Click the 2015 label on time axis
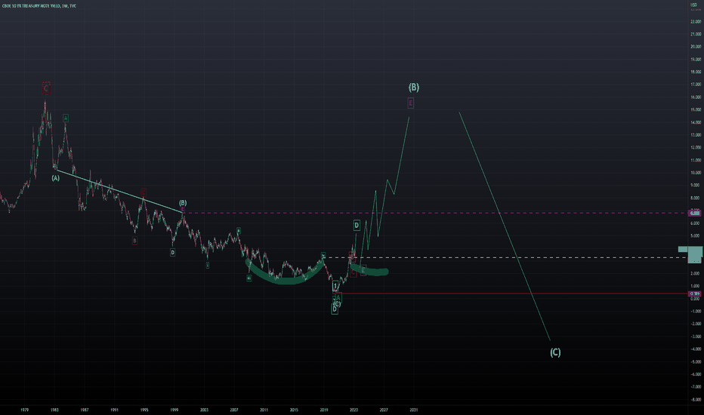Image resolution: width=704 pixels, height=415 pixels. pyautogui.click(x=294, y=410)
